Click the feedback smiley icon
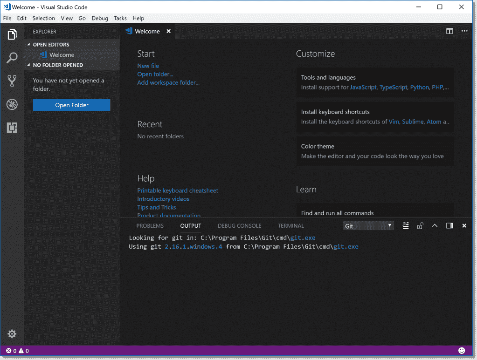 click(462, 351)
